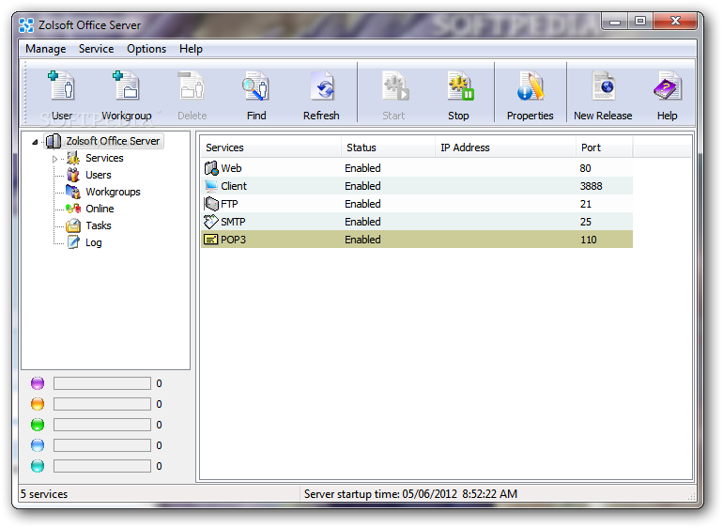Click the Zolsoft app icon in title bar
This screenshot has height=528, width=723.
[x=26, y=25]
